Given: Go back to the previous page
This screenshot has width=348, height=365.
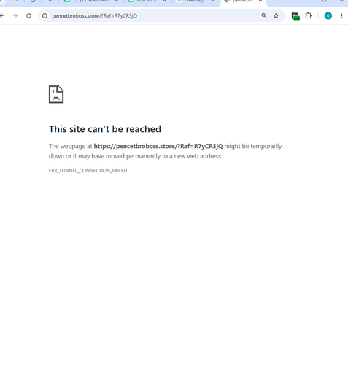Looking at the screenshot, I should point(2,16).
